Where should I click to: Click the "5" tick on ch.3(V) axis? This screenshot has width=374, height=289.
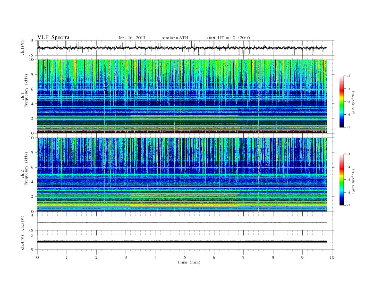(x=33, y=216)
